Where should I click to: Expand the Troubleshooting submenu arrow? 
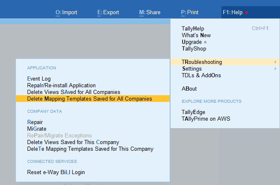click(x=275, y=62)
